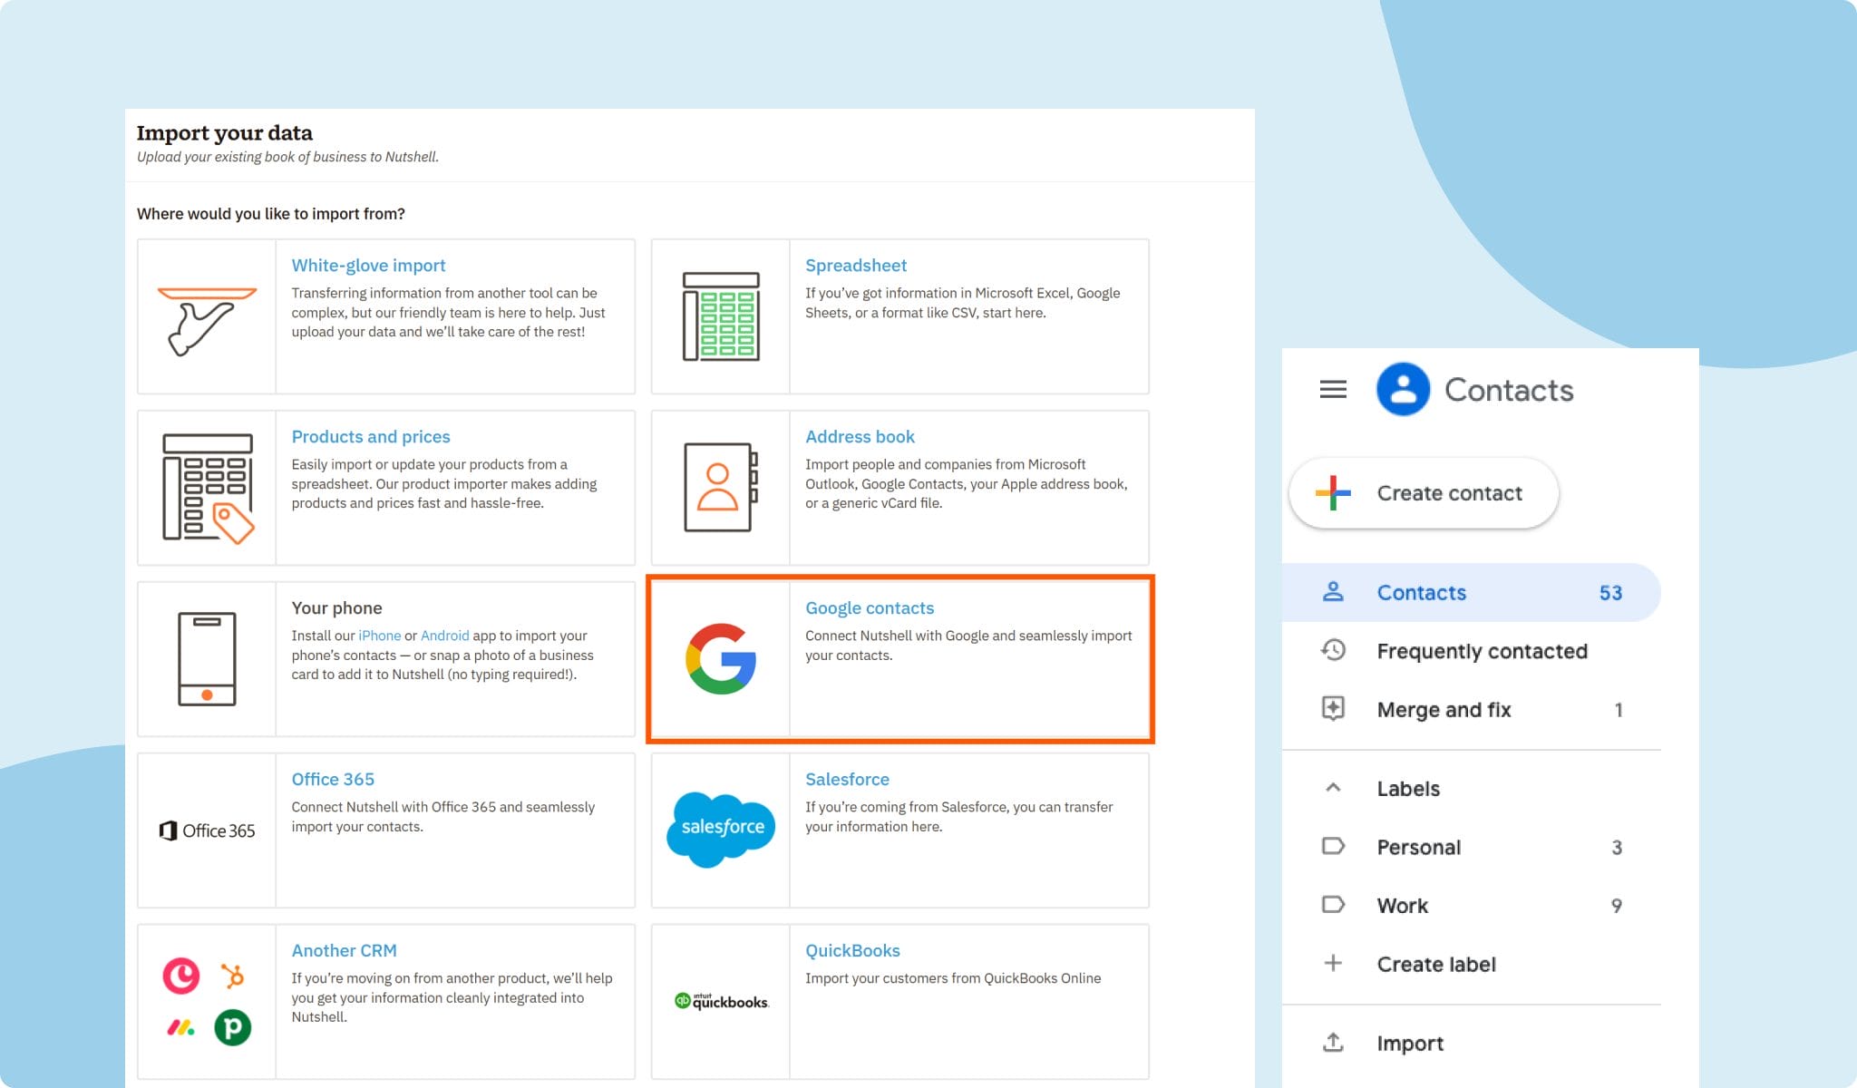Open the hamburger main menu icon

click(x=1333, y=390)
